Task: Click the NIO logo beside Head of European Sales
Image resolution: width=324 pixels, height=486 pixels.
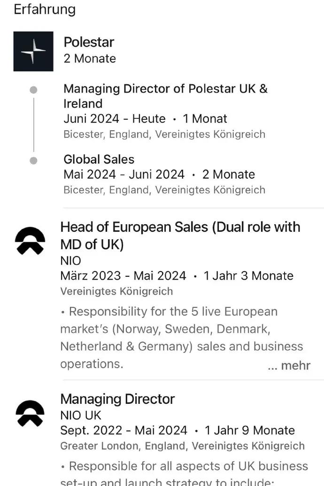Action: [30, 241]
